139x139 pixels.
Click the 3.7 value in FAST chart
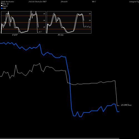coord(40,32)
